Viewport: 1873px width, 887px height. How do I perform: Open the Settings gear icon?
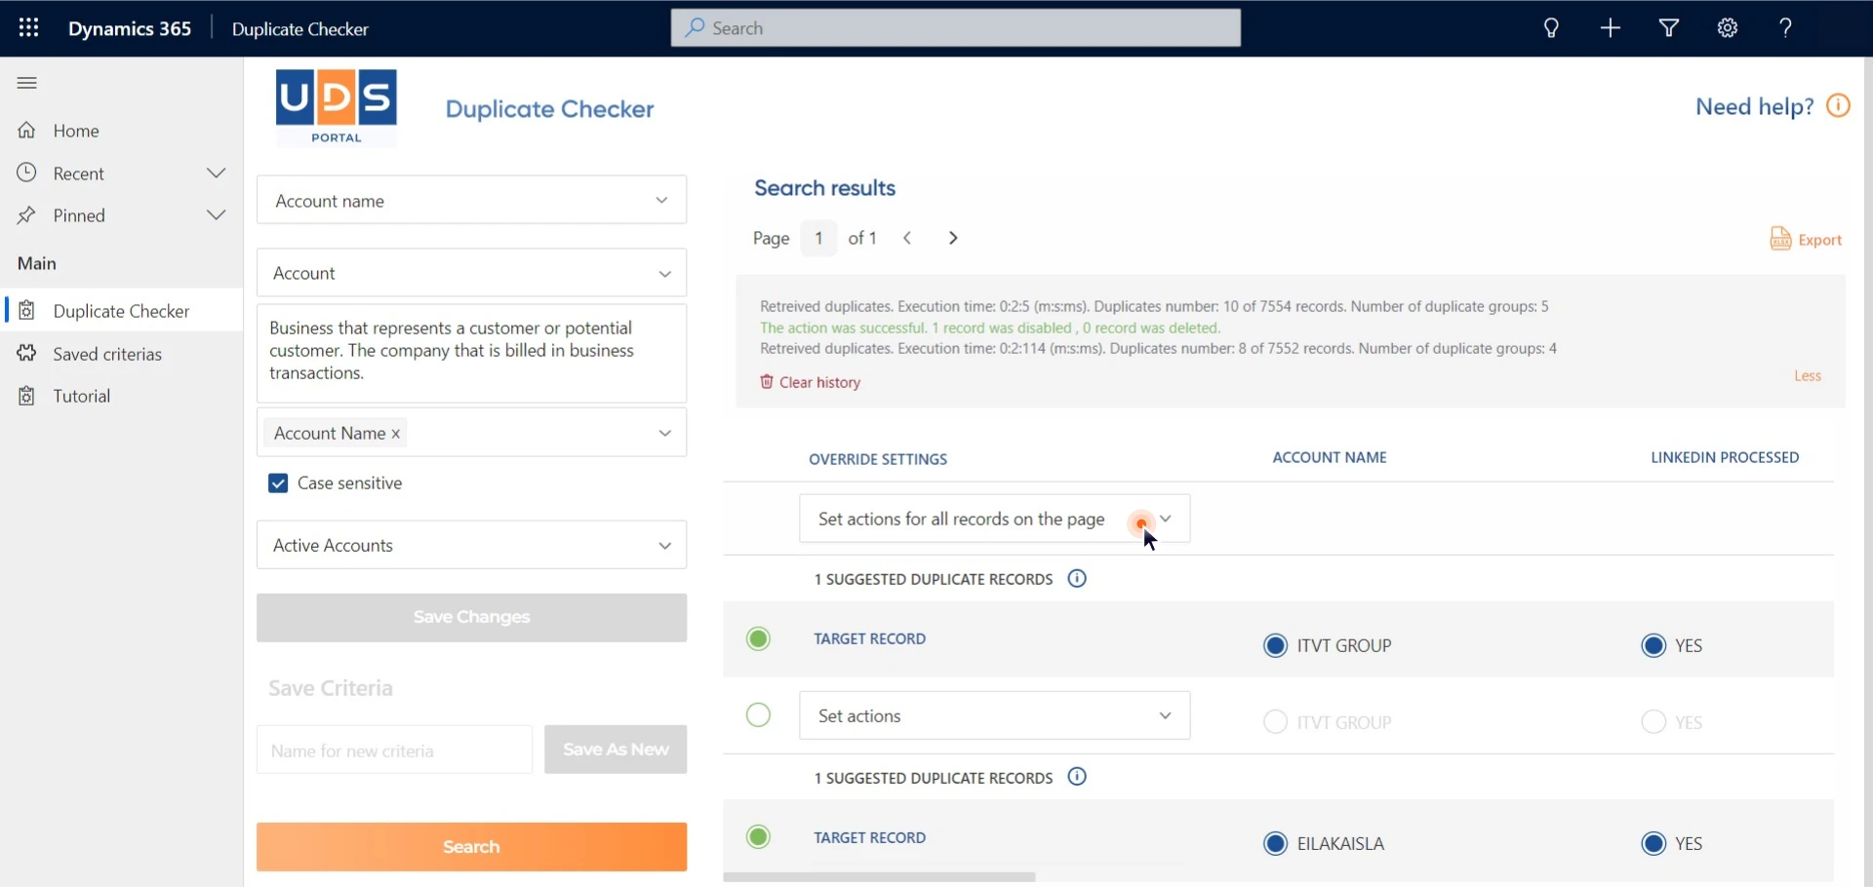pos(1727,28)
